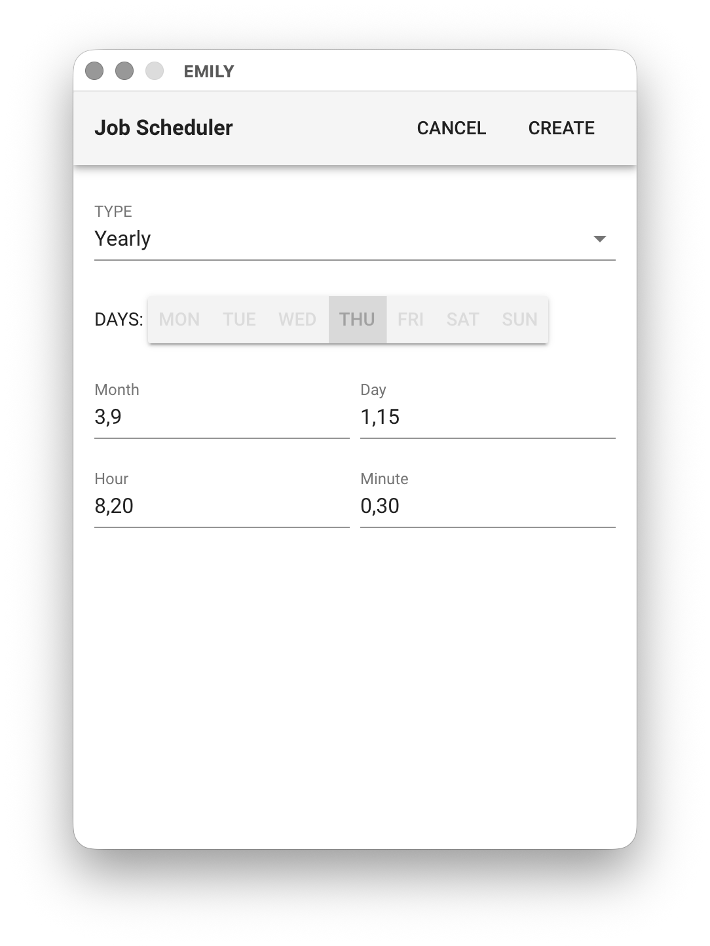
Task: Minimize the EMILY window
Action: (x=124, y=71)
